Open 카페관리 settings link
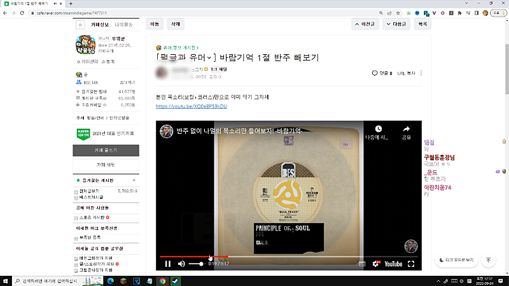 [x=88, y=61]
